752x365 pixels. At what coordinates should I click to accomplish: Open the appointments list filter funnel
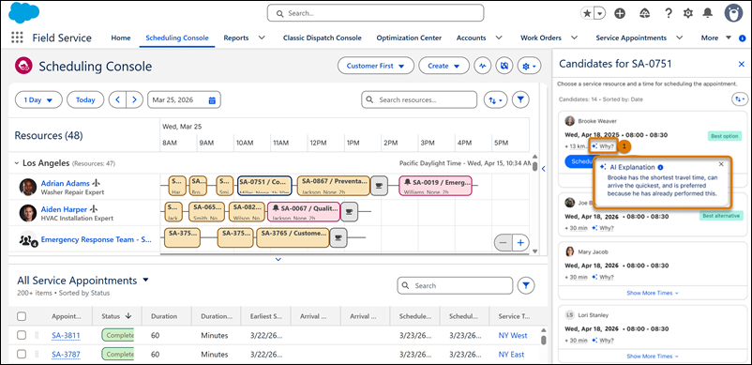pyautogui.click(x=526, y=285)
